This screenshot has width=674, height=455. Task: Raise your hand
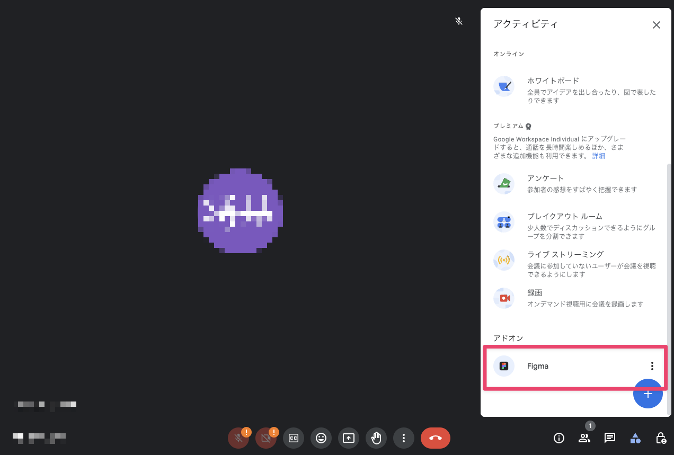[x=376, y=438]
